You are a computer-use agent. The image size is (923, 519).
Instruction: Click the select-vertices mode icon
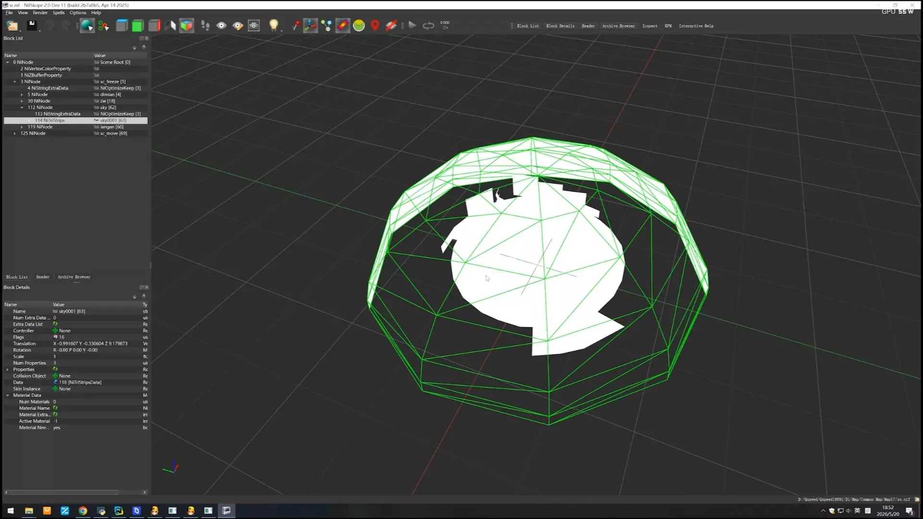click(103, 25)
